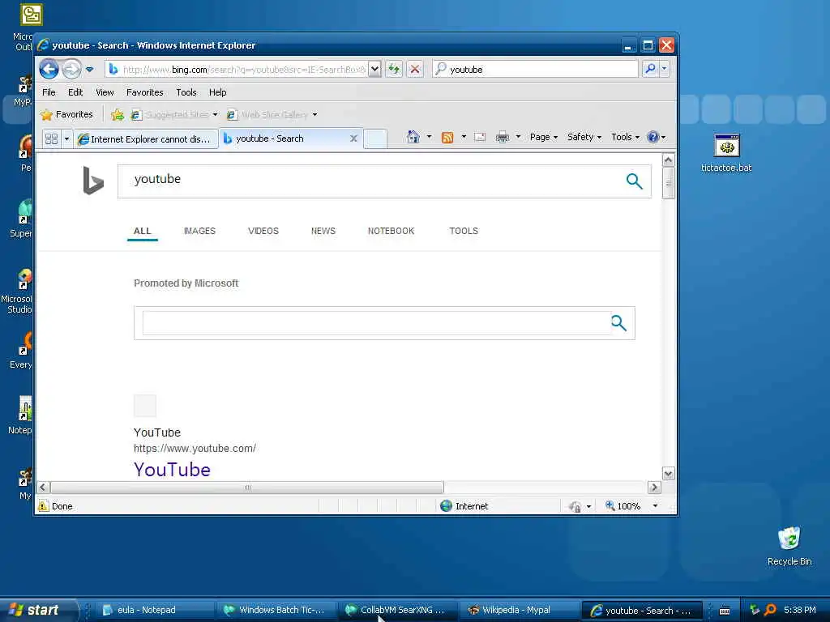Open the Page command bar menu
The width and height of the screenshot is (830, 622).
544,137
